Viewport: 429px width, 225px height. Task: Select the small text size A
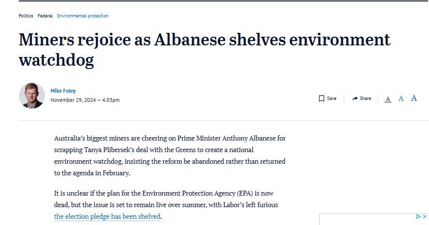[388, 99]
